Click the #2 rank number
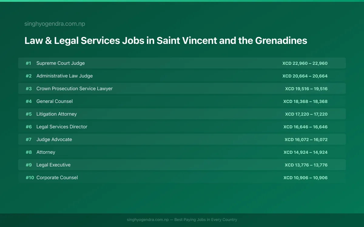This screenshot has width=364, height=227. point(29,76)
